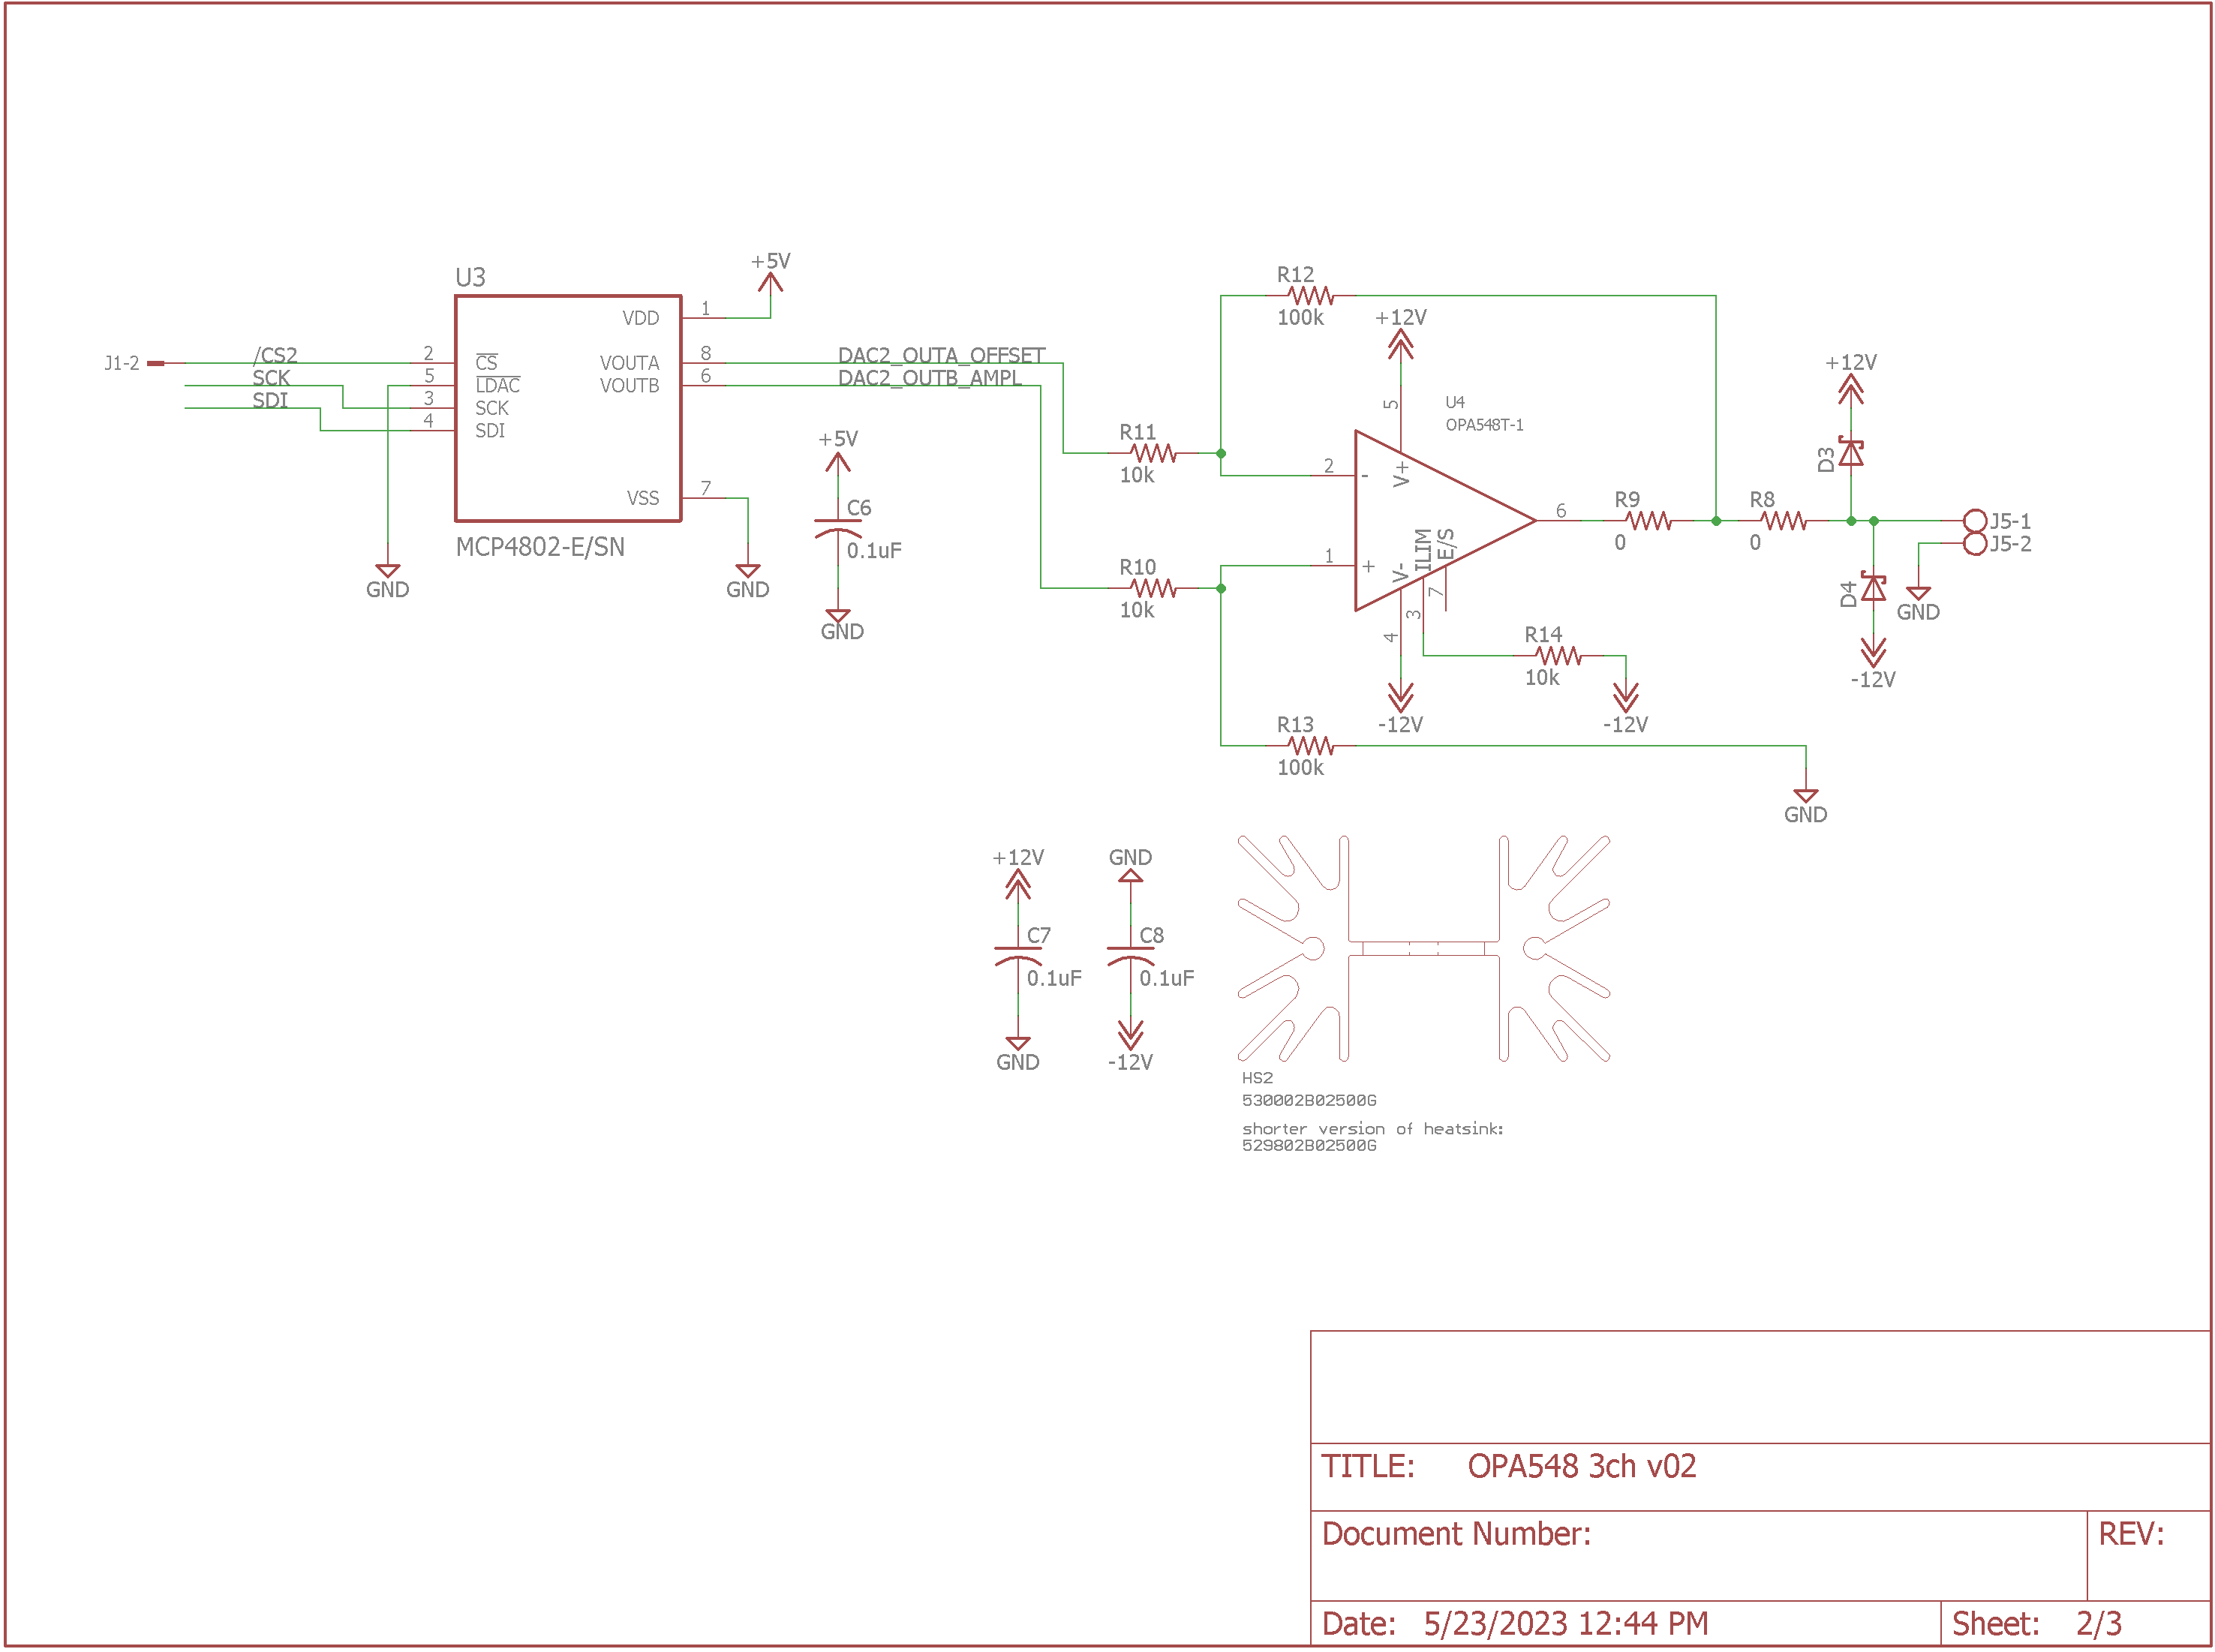2215x1652 pixels.
Task: Select the D4 diode symbol
Action: (x=1873, y=587)
